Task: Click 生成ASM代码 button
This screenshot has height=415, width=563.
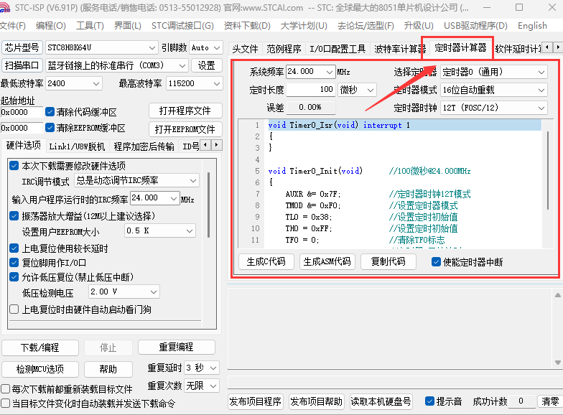Action: 327,261
